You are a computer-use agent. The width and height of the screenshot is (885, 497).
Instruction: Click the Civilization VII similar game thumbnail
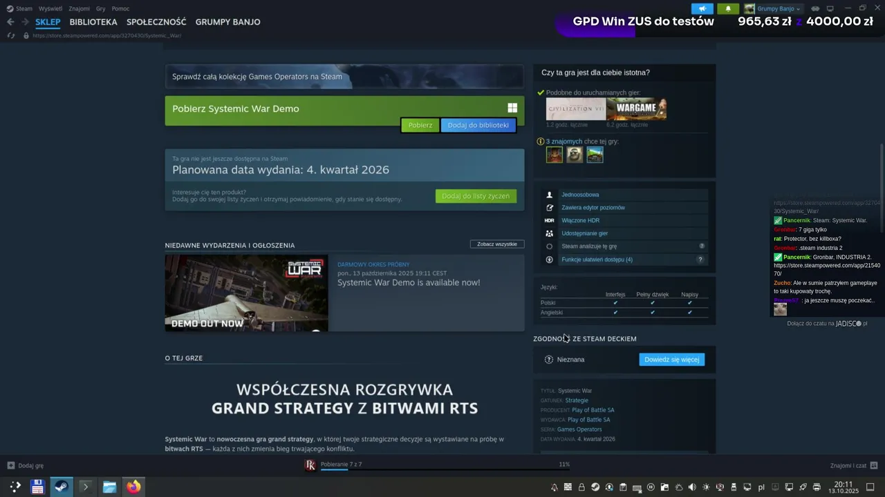click(x=576, y=109)
